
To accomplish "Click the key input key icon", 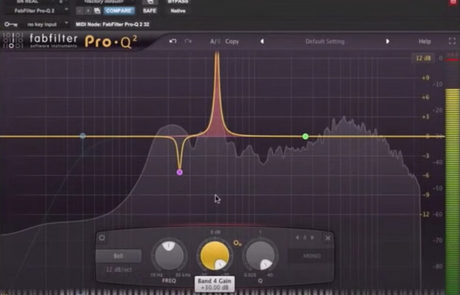I will [x=11, y=24].
